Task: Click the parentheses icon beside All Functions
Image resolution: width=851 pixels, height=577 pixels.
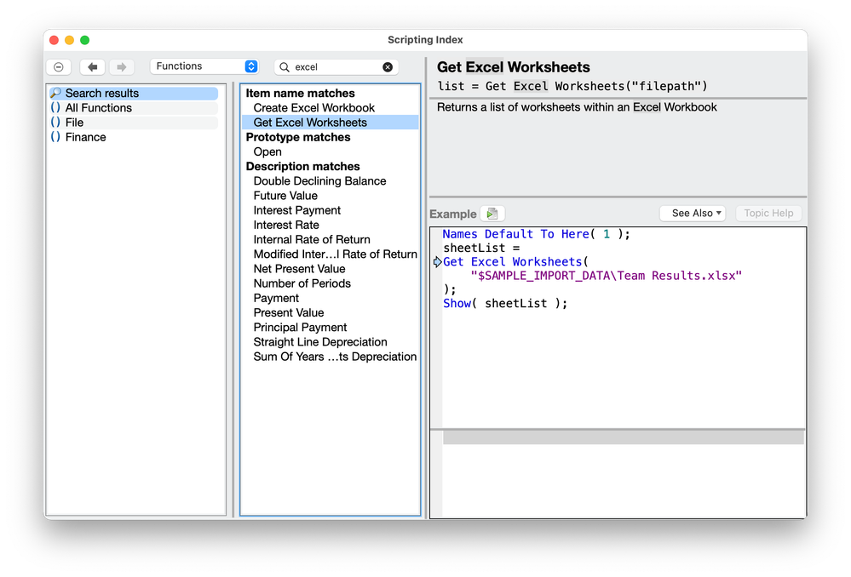Action: point(55,107)
